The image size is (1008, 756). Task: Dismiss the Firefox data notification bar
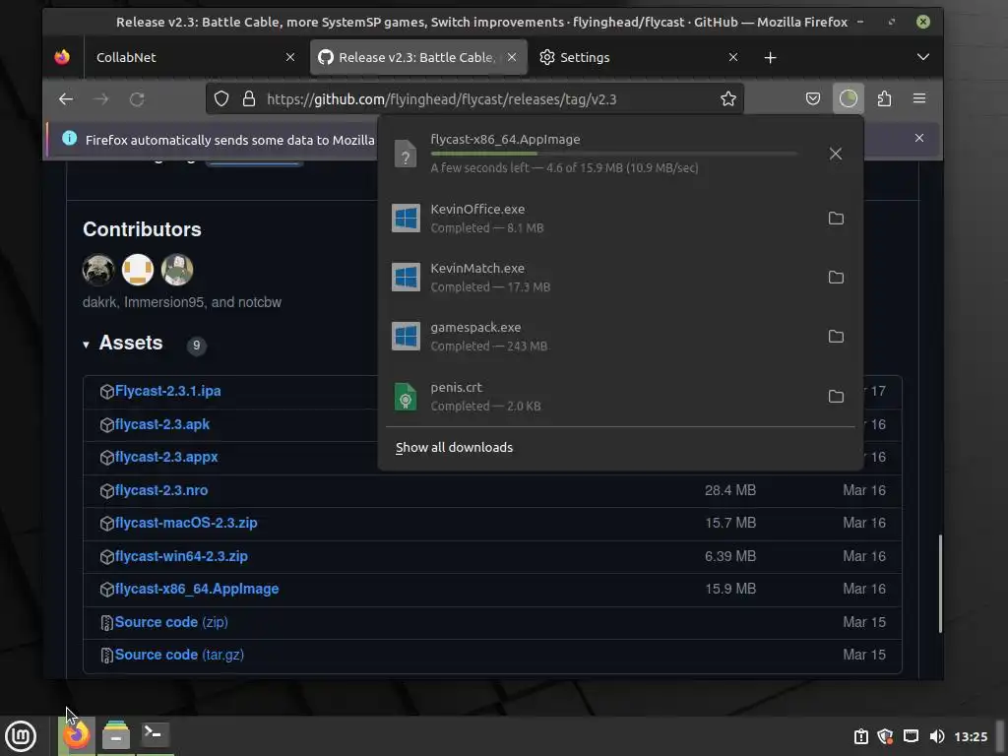coord(919,138)
